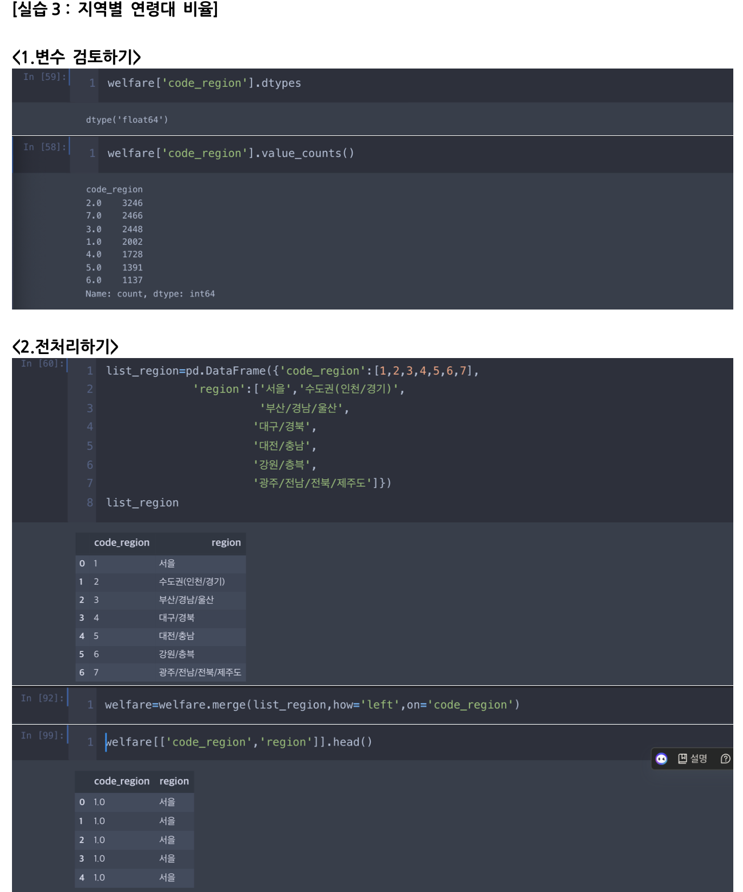Click the 수도권(인천/경기) table cell

click(192, 581)
